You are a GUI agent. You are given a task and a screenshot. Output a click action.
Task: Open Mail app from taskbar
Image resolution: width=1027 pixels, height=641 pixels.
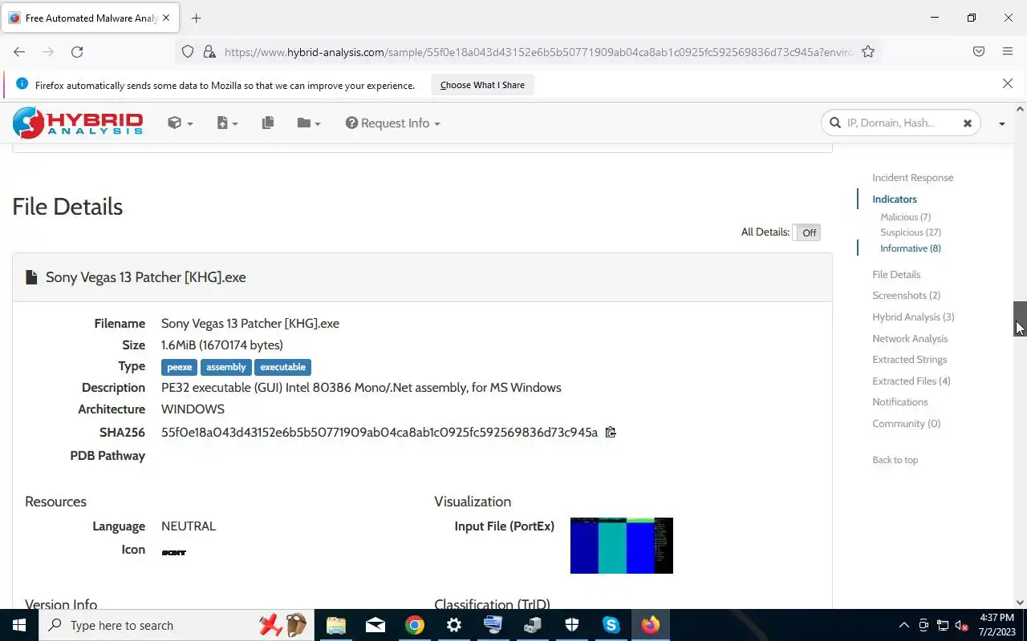pos(375,625)
